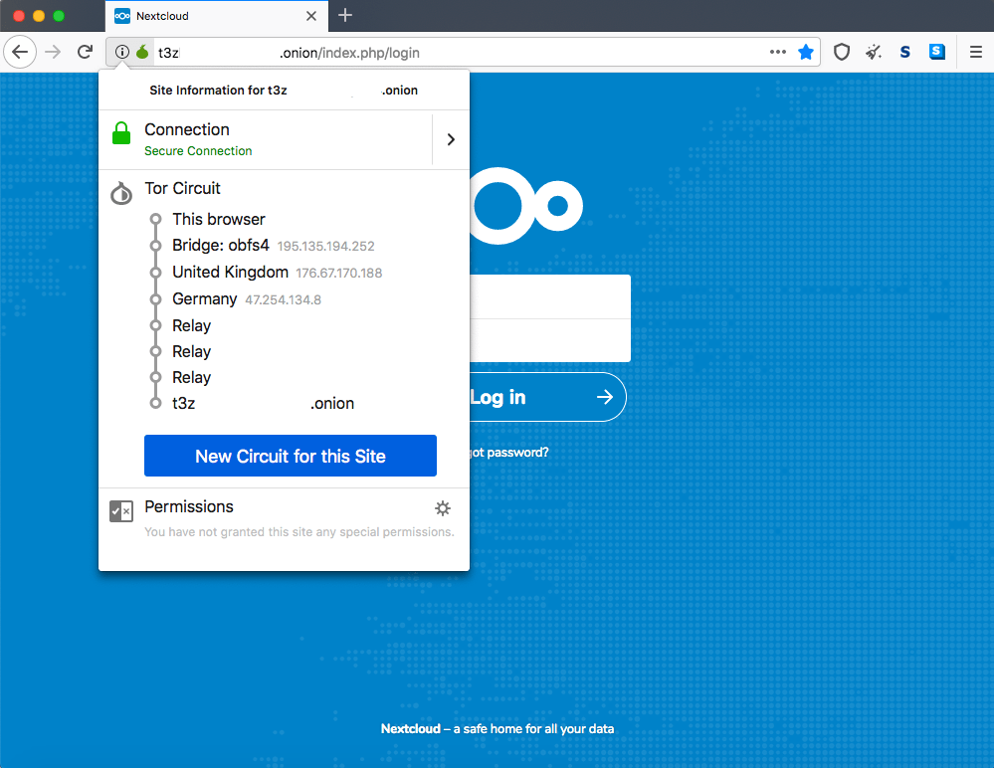
Task: Click the Nextcloud footer link
Action: point(410,729)
